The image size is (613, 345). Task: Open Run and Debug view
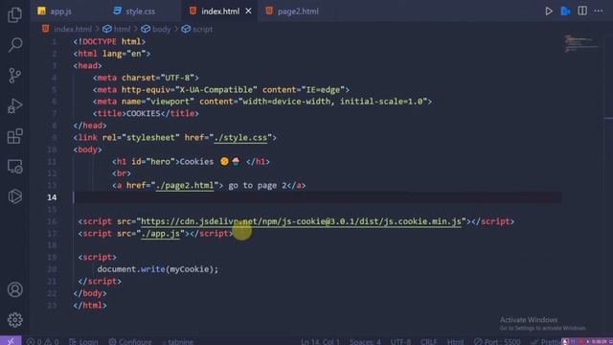(x=15, y=105)
